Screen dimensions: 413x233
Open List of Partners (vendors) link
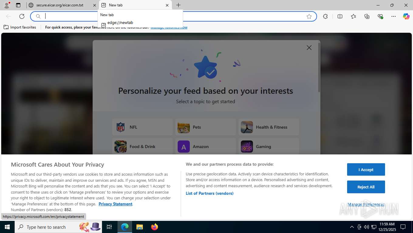210,193
